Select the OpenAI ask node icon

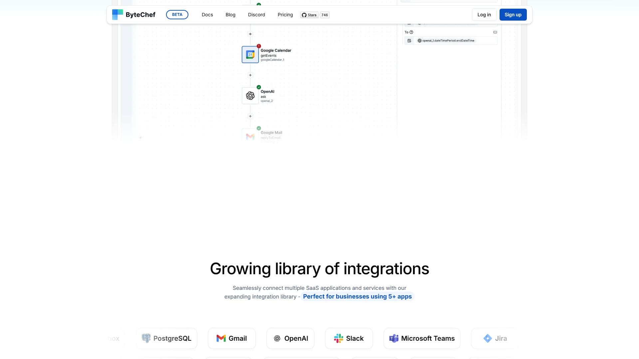250,96
